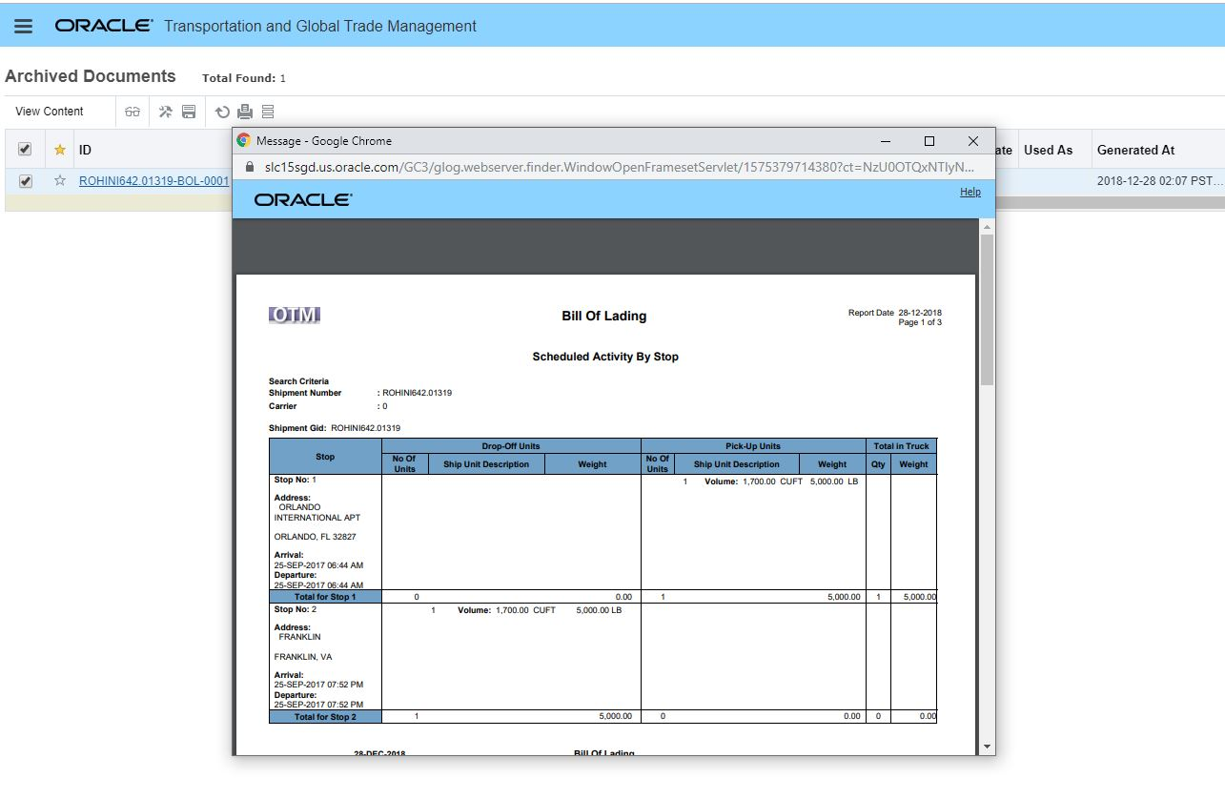Click the Page 1 of 3 text
This screenshot has height=799, width=1225.
point(920,322)
